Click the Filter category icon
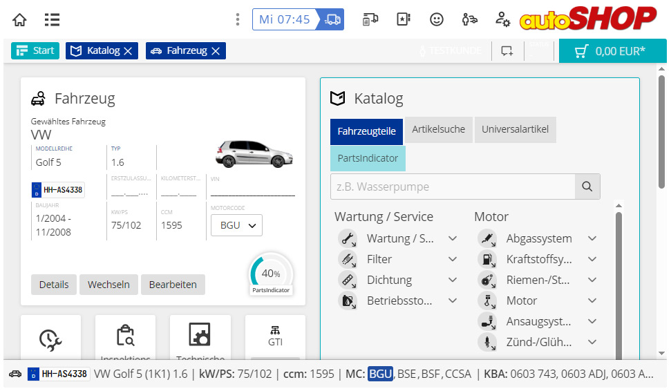This screenshot has width=671, height=391. point(348,259)
